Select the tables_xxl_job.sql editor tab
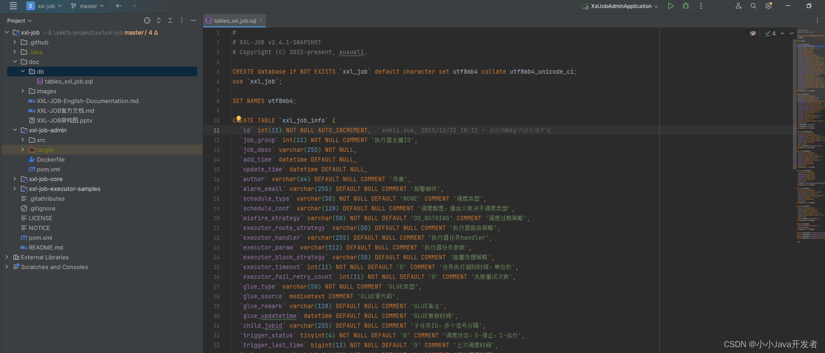825x353 pixels. [x=234, y=20]
